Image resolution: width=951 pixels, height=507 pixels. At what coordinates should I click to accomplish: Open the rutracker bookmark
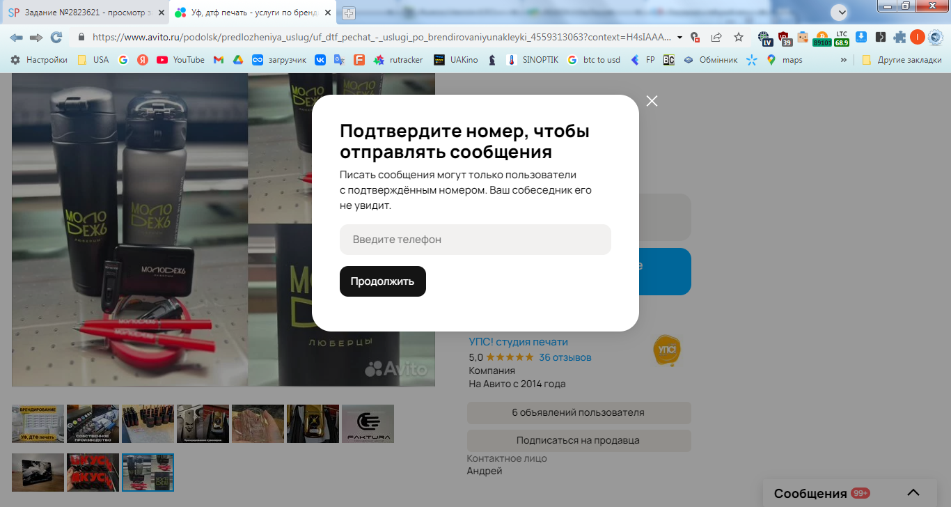(x=398, y=60)
